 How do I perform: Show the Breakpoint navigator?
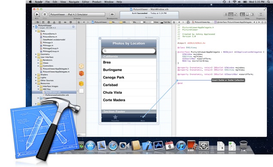[65, 22]
